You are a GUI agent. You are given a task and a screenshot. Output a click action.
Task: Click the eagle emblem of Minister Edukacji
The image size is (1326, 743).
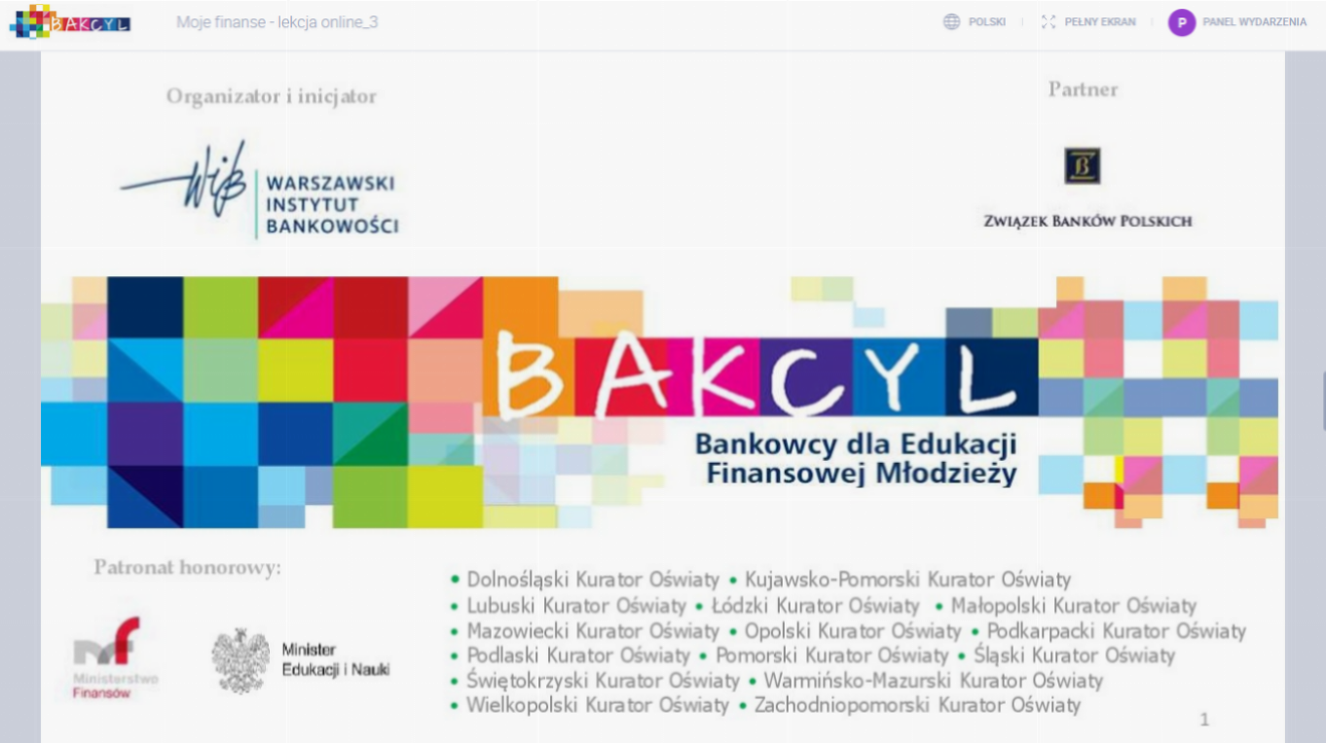[x=240, y=661]
